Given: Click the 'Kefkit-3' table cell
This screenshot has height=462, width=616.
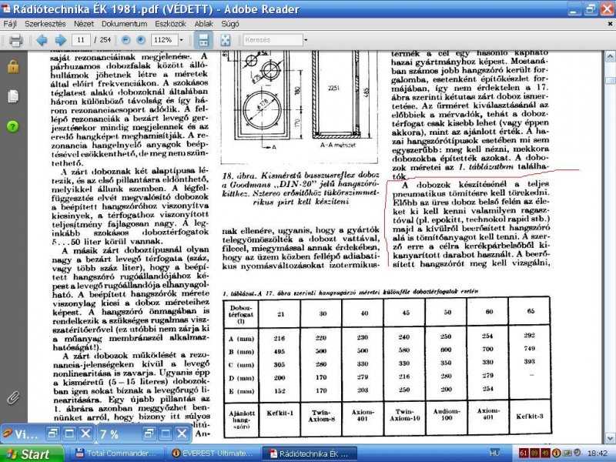Looking at the screenshot, I should tap(530, 416).
